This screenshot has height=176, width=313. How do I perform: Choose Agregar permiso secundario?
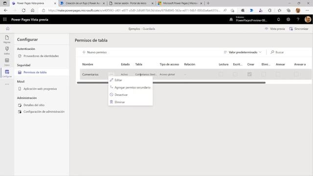point(131,88)
